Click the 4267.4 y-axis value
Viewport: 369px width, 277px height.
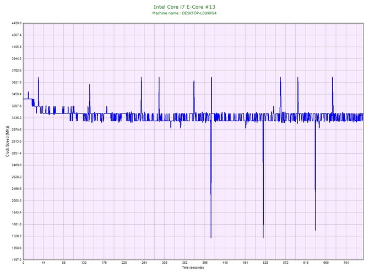17,35
